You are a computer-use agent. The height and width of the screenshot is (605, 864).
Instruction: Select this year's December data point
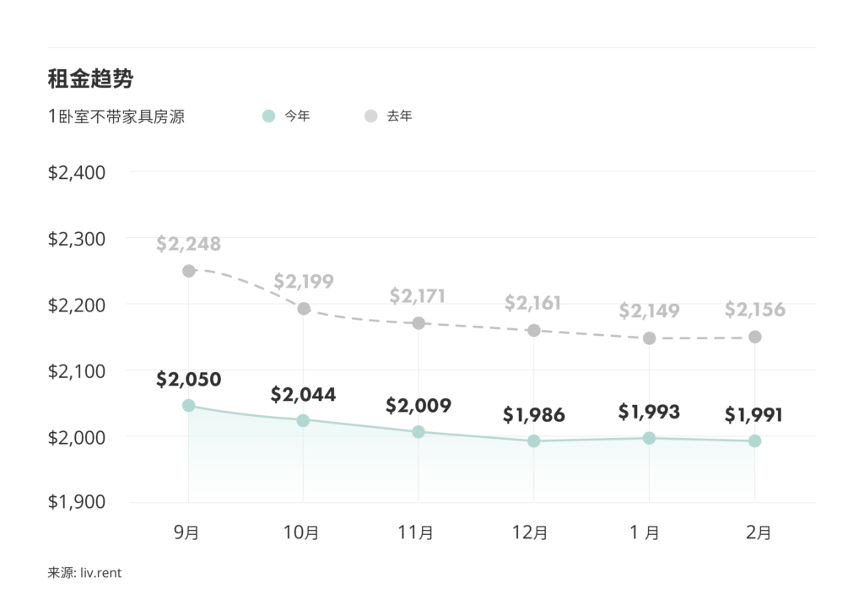coord(534,440)
